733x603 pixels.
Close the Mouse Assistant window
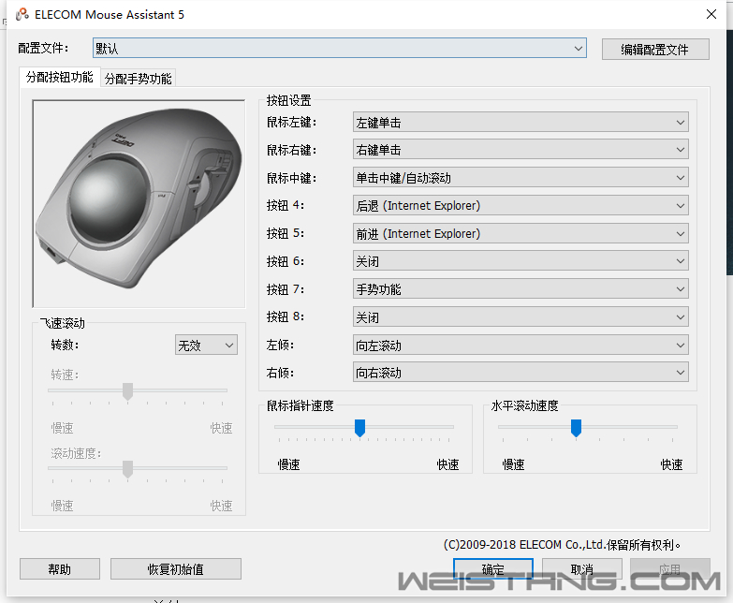711,14
